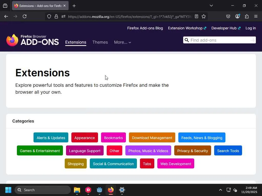The width and height of the screenshot is (262, 196).
Task: Select the Tabs category
Action: (x=147, y=164)
